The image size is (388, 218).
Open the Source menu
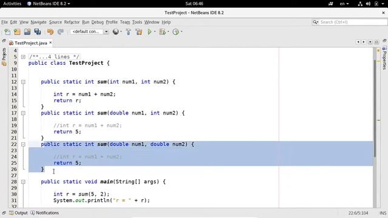55,22
